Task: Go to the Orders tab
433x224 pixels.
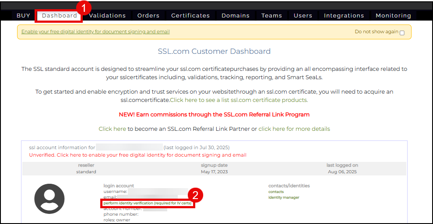Action: (148, 16)
